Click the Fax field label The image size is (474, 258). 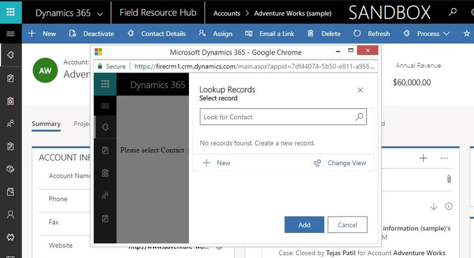pyautogui.click(x=53, y=222)
